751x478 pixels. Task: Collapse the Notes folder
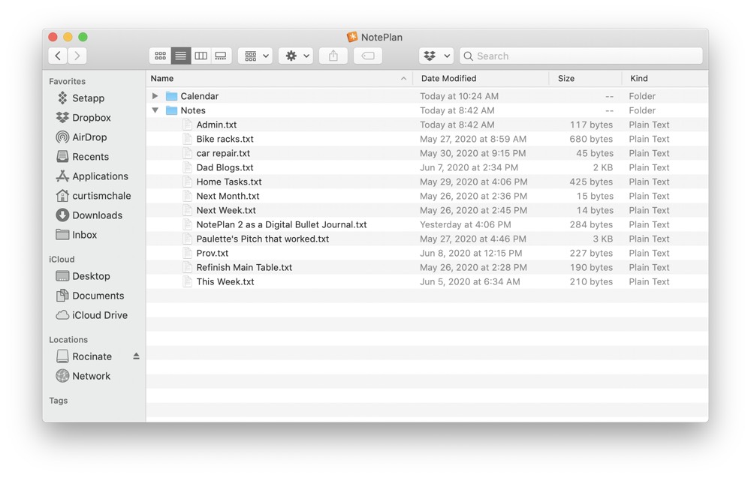[155, 110]
